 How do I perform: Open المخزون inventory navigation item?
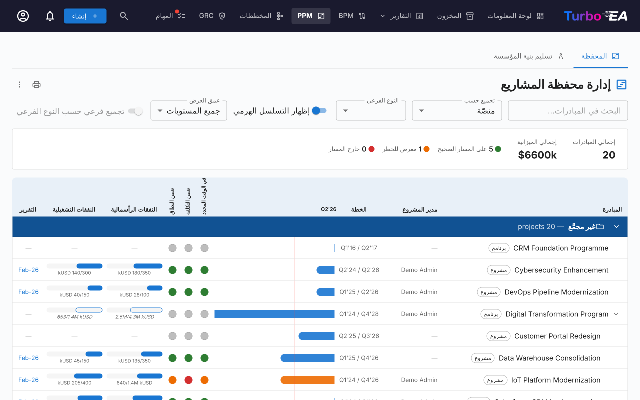tap(455, 16)
